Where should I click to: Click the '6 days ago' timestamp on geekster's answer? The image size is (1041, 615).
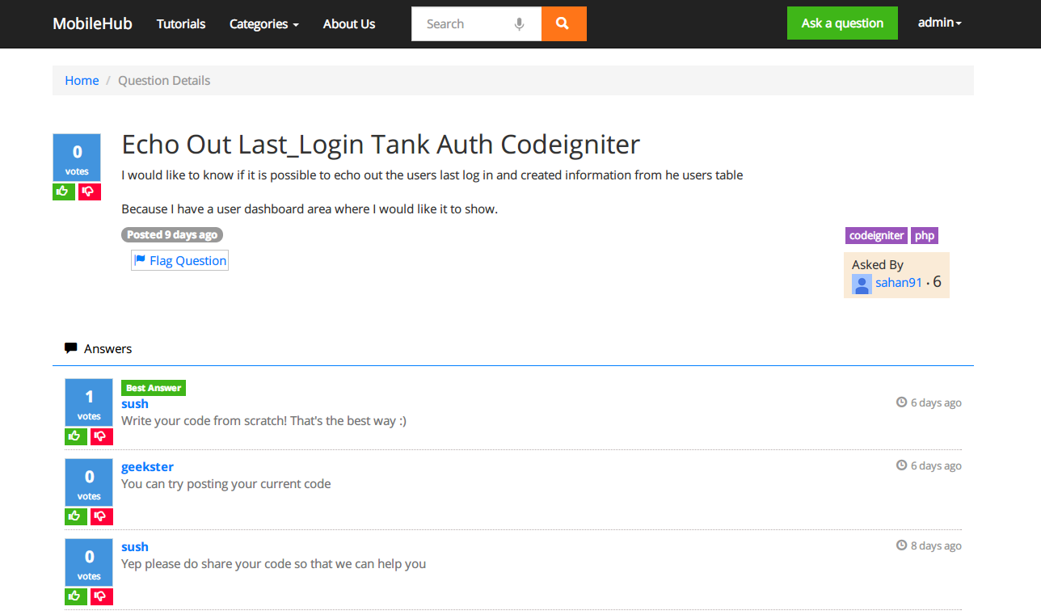click(936, 465)
